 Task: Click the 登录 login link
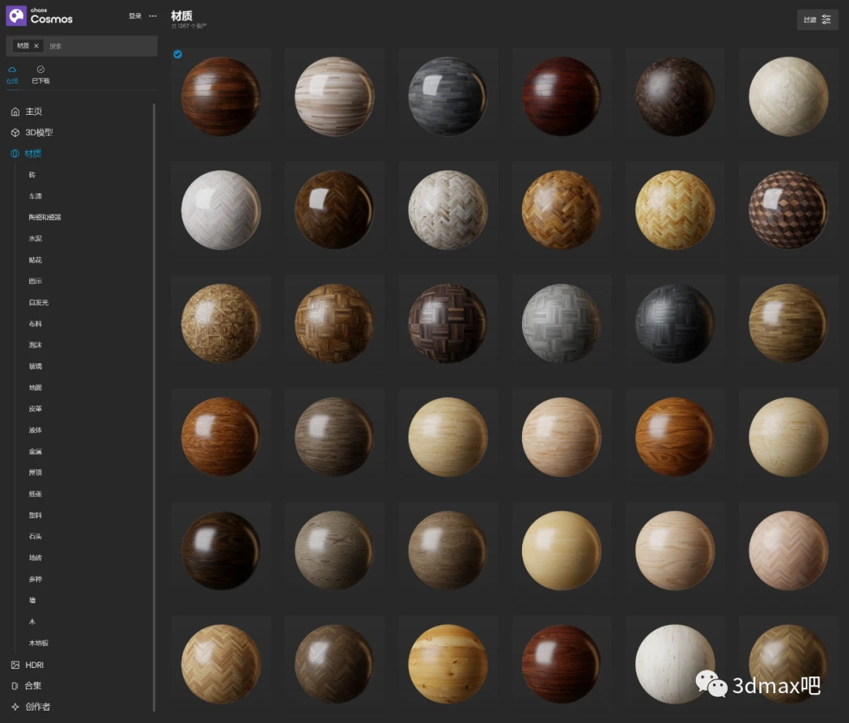(x=135, y=16)
